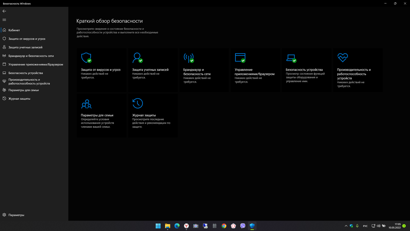Click the virus and threat protection shield tile icon

click(86, 58)
